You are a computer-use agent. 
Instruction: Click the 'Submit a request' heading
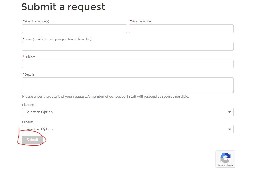63,7
